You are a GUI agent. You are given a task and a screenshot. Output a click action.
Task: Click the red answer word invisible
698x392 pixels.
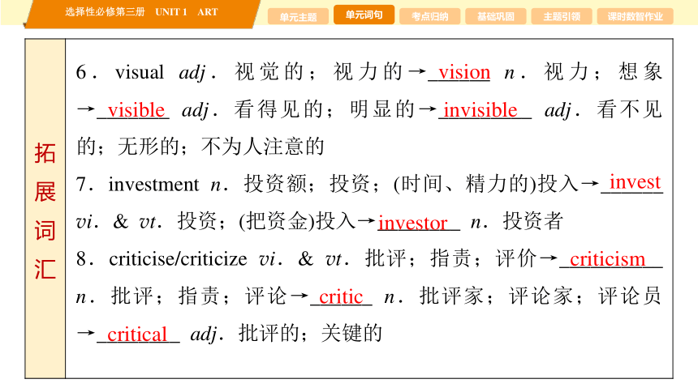480,110
